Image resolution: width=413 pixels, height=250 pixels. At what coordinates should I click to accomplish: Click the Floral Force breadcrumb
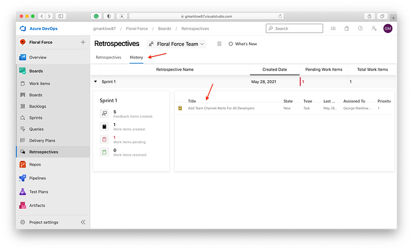click(x=137, y=29)
